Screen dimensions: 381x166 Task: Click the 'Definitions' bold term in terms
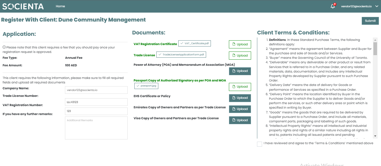(277, 40)
